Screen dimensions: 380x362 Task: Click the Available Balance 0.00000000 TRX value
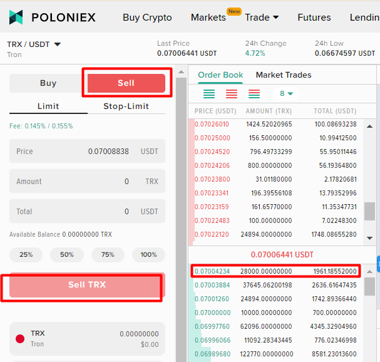pyautogui.click(x=87, y=234)
